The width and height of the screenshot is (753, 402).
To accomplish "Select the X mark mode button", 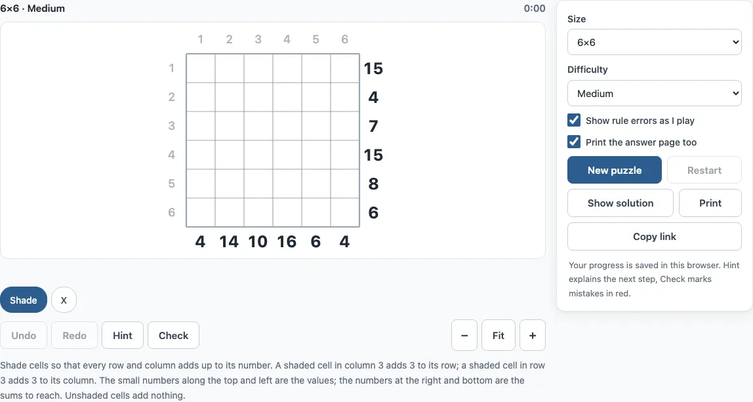I will coord(64,300).
